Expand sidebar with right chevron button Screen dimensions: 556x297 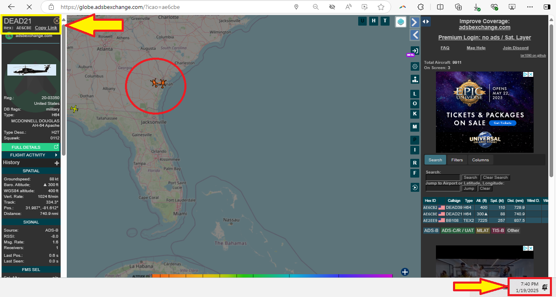tap(415, 22)
